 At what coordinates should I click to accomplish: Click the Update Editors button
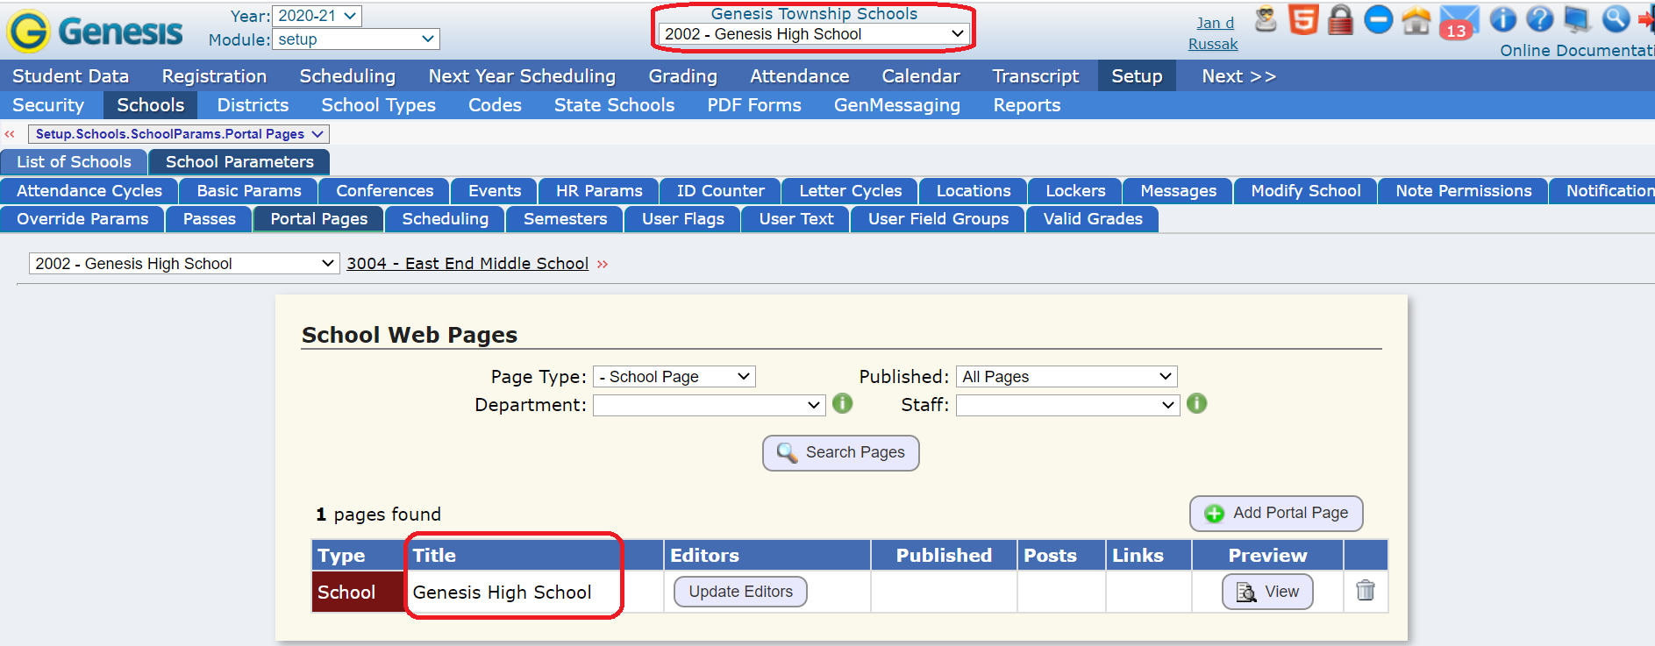point(740,592)
